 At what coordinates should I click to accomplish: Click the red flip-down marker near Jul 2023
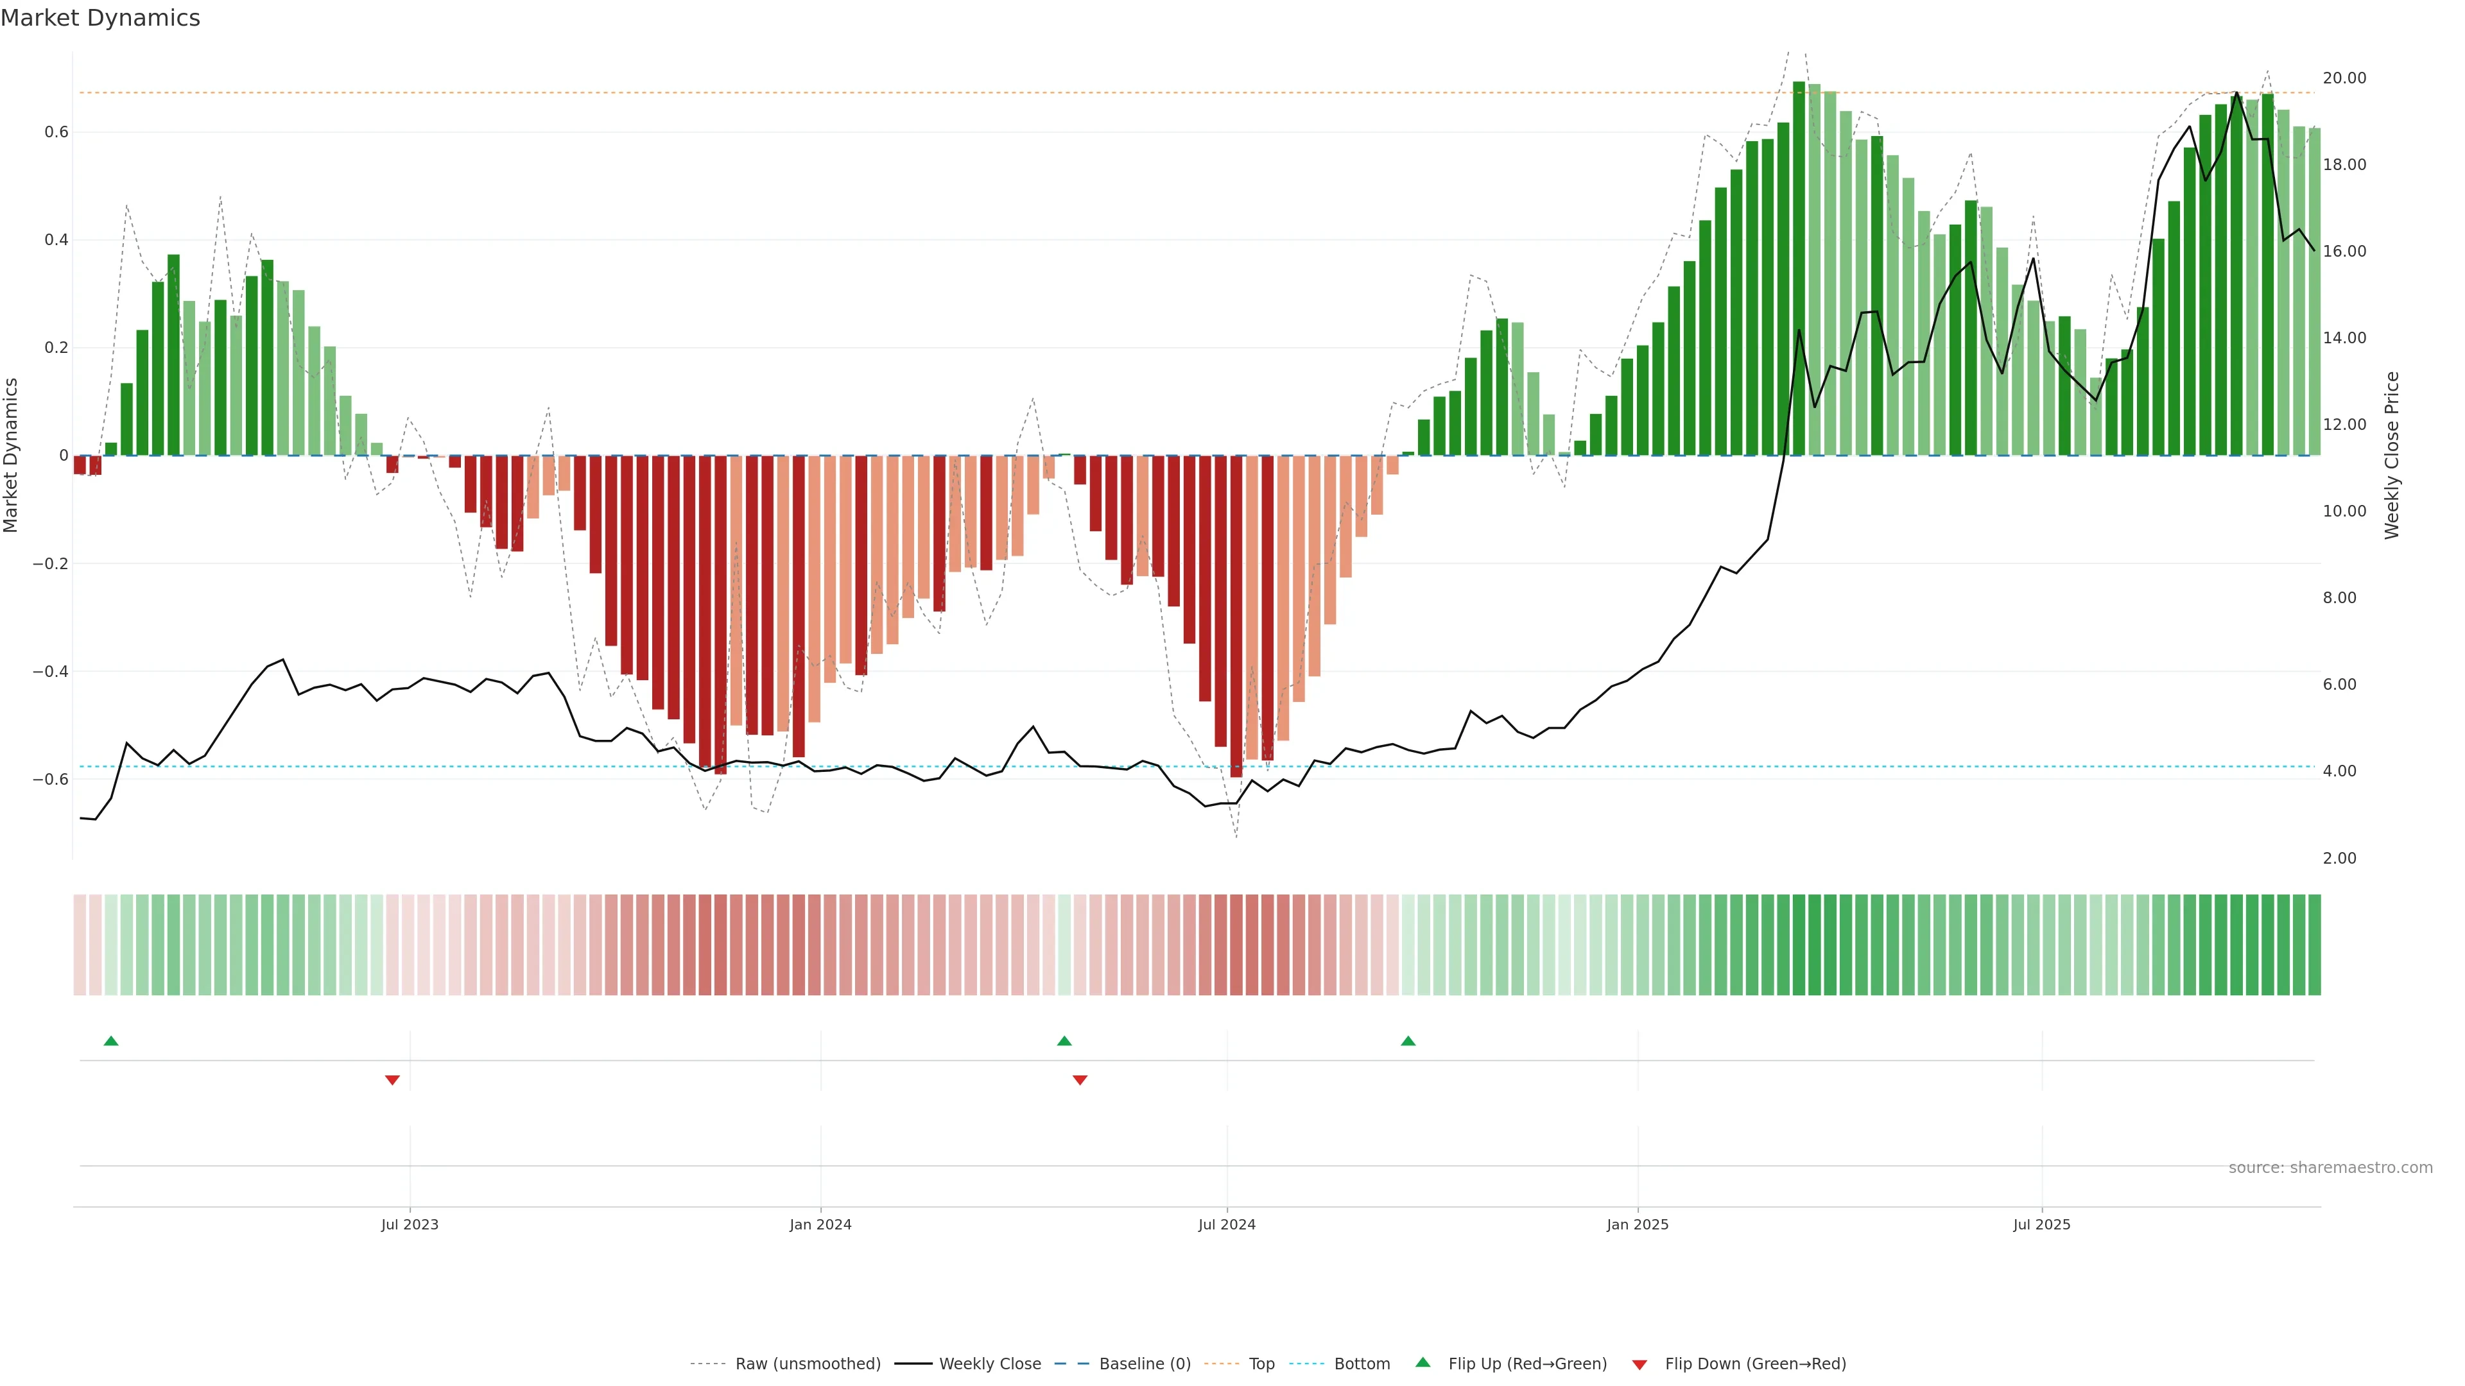(392, 1080)
